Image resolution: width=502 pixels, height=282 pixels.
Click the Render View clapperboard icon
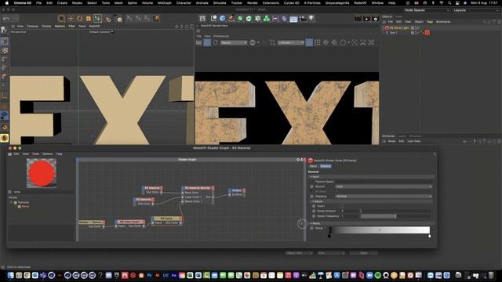[358, 19]
